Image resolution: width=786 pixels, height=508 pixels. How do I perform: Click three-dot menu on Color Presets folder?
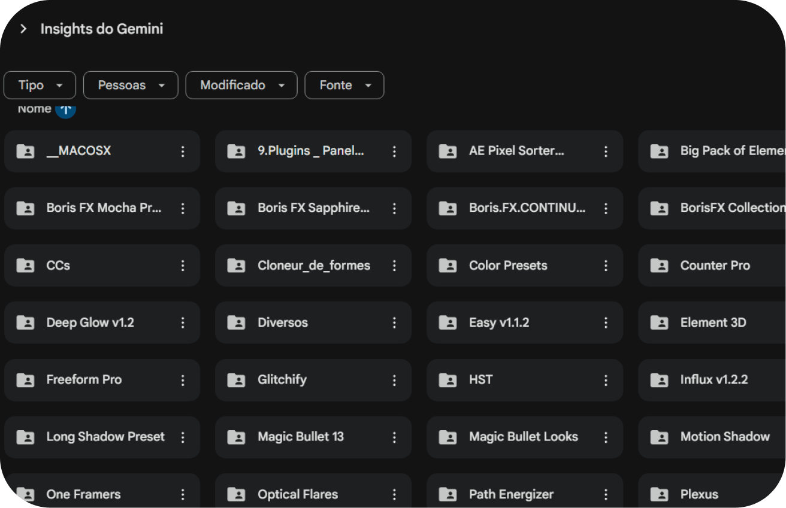click(x=606, y=266)
